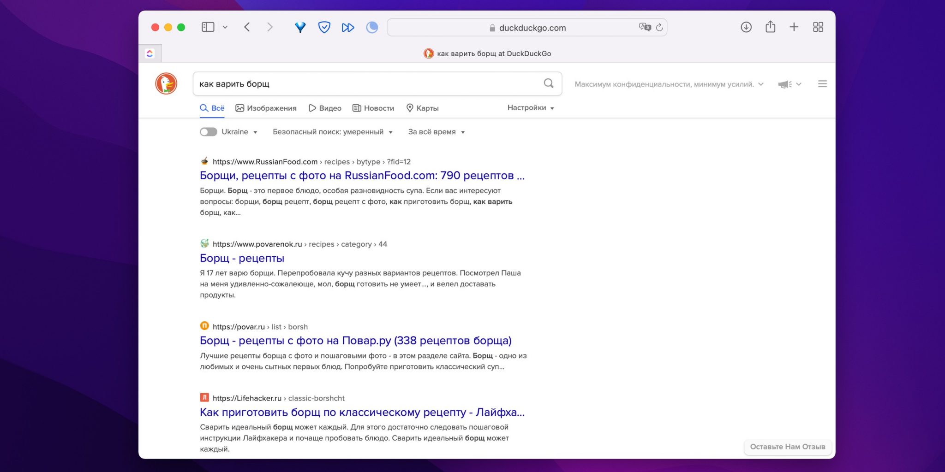Click the DuckDuckGo duck logo
The image size is (945, 472).
point(166,83)
